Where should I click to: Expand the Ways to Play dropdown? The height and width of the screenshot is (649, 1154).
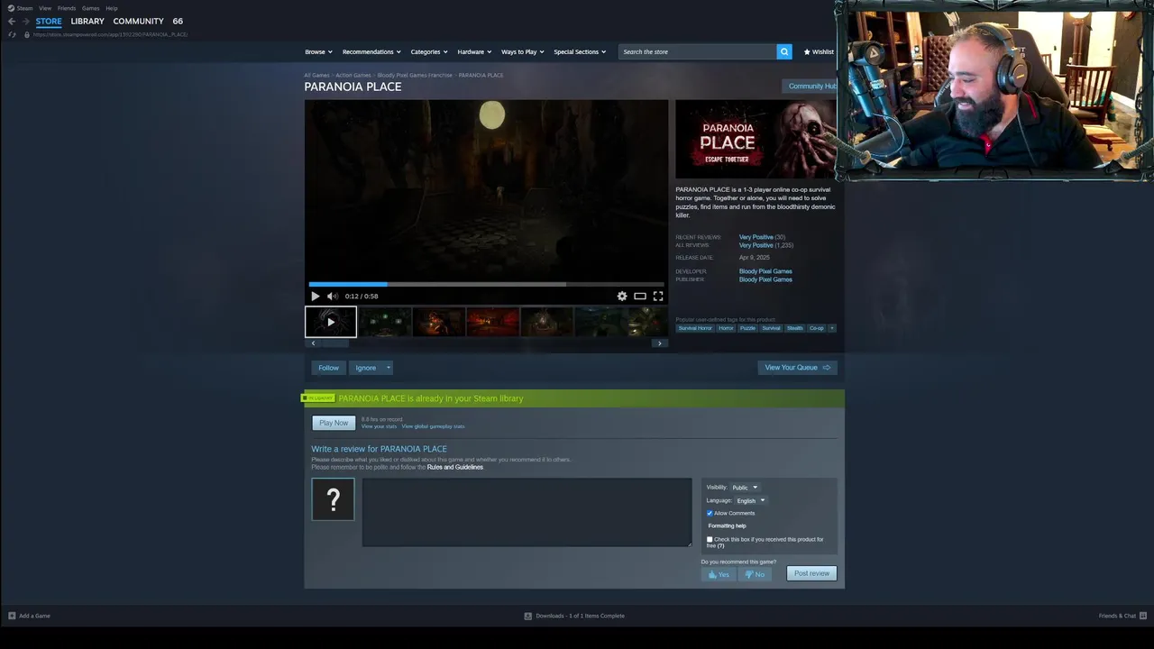tap(523, 51)
